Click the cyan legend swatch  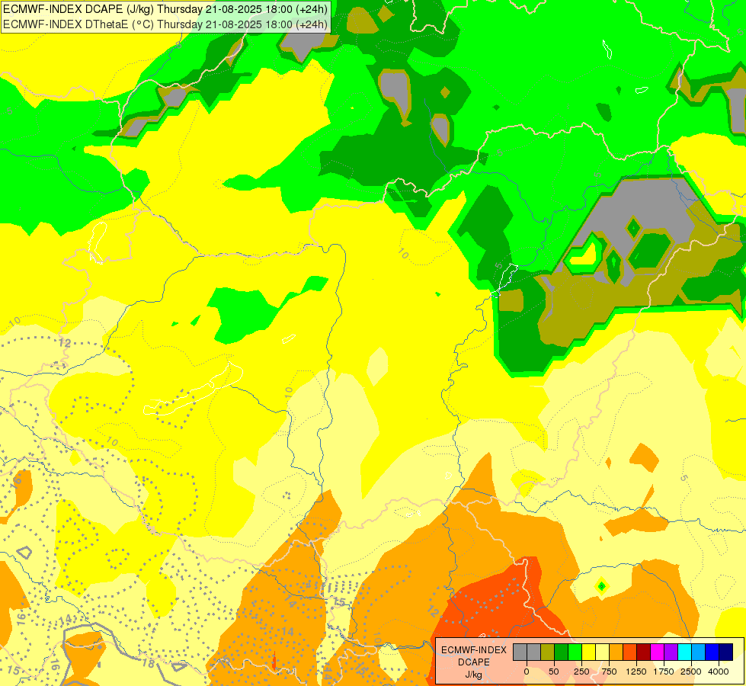pyautogui.click(x=685, y=652)
